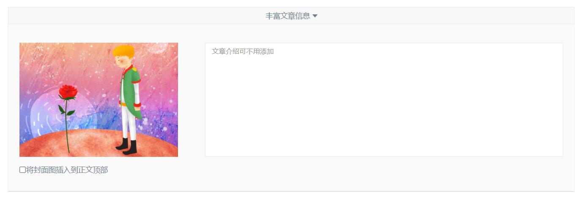The height and width of the screenshot is (197, 580).
Task: Collapse section using the caret beside 丰富文章信息
Action: click(x=315, y=16)
